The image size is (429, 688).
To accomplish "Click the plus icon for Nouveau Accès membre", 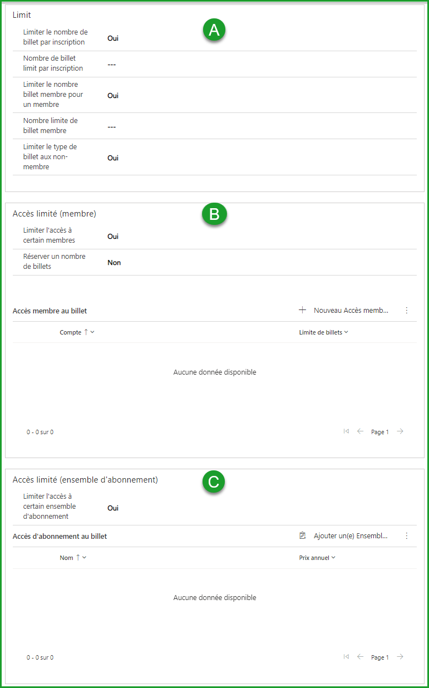I will coord(303,310).
